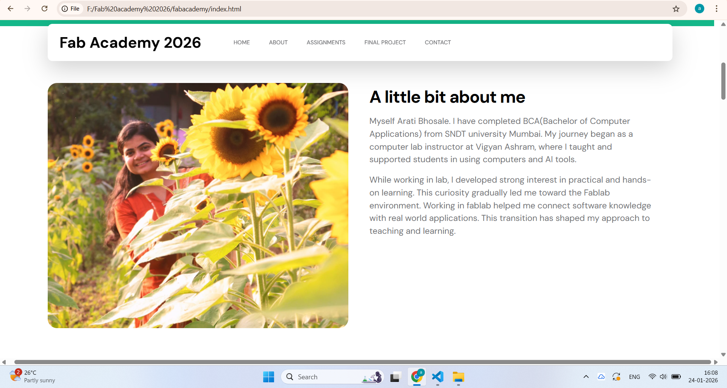This screenshot has width=727, height=388.
Task: Click the scroll down arrow on the page
Action: click(723, 355)
